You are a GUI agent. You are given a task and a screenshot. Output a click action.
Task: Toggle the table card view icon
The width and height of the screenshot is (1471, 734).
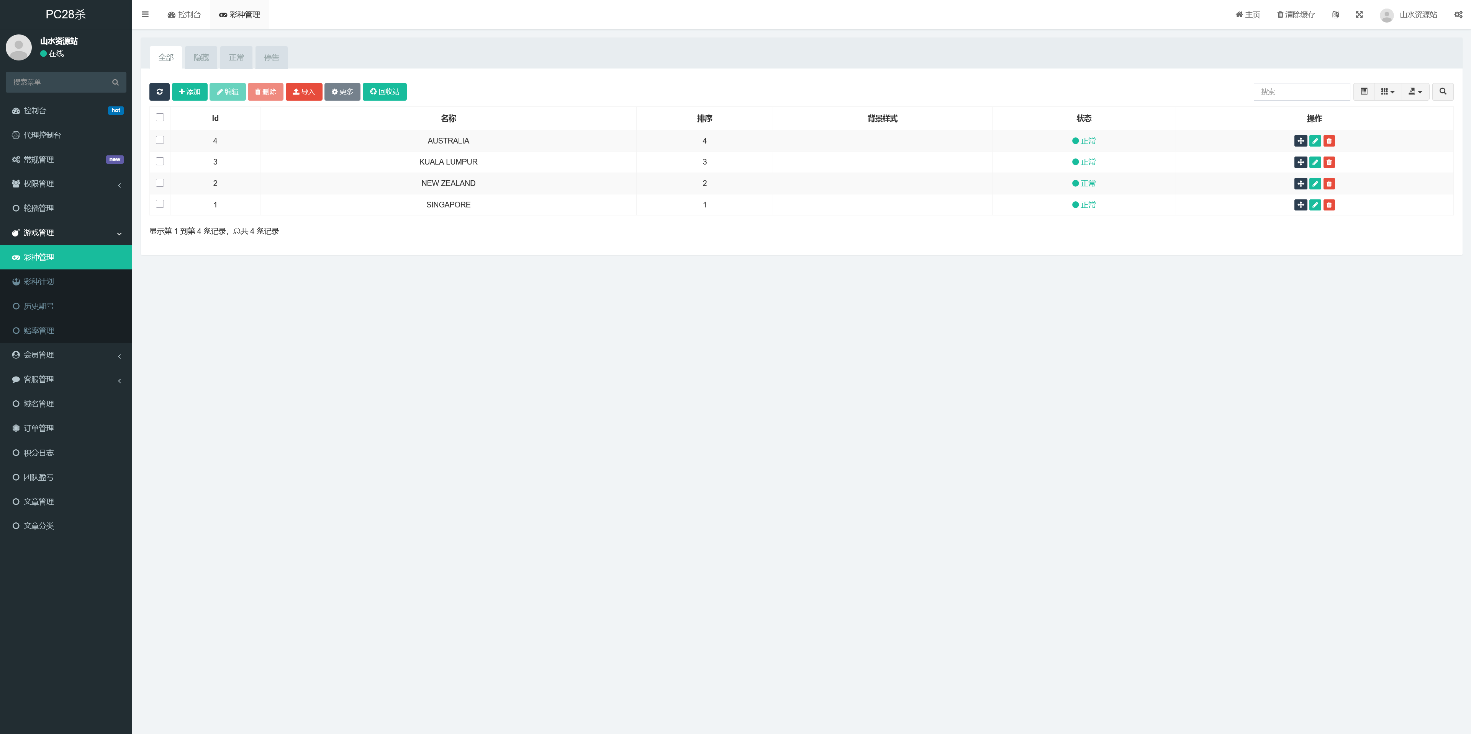1364,92
